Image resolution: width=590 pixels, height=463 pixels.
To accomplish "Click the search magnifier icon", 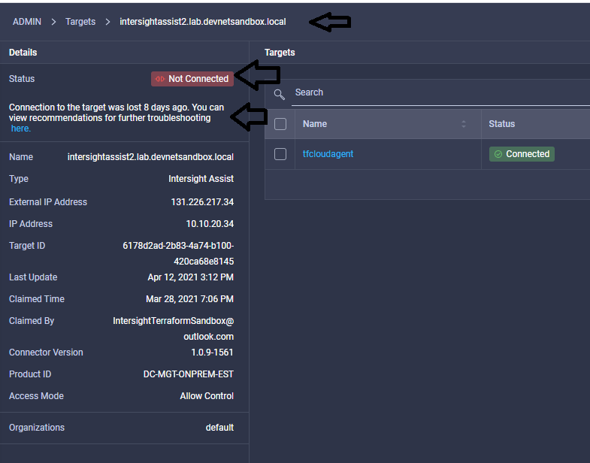I will [x=279, y=95].
